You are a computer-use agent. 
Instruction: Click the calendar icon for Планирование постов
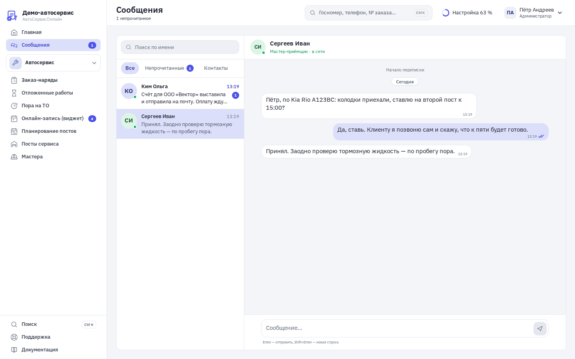tap(14, 131)
